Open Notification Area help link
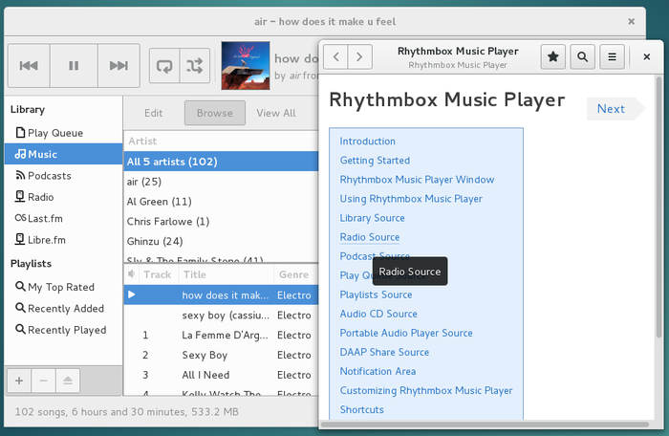The height and width of the screenshot is (436, 669). [x=378, y=372]
